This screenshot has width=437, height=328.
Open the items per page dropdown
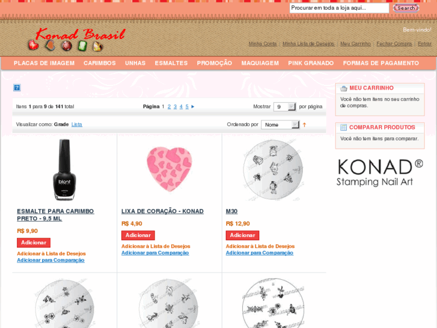284,107
